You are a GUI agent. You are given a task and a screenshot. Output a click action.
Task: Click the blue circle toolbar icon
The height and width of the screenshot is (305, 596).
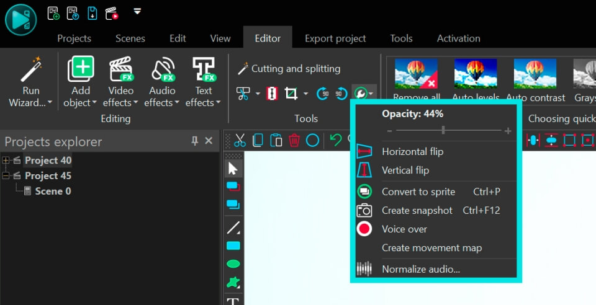click(312, 140)
